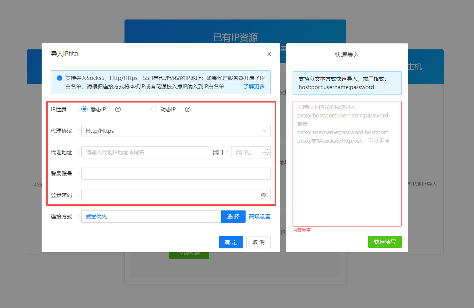Toggle the password visibility eye icon
This screenshot has width=474, height=308.
(264, 195)
